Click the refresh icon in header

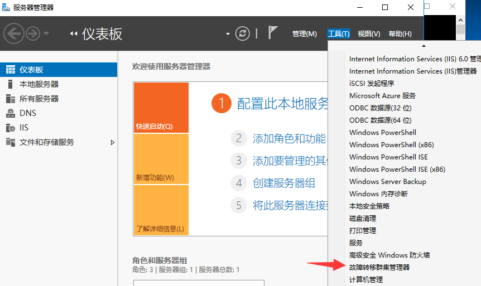coord(242,33)
